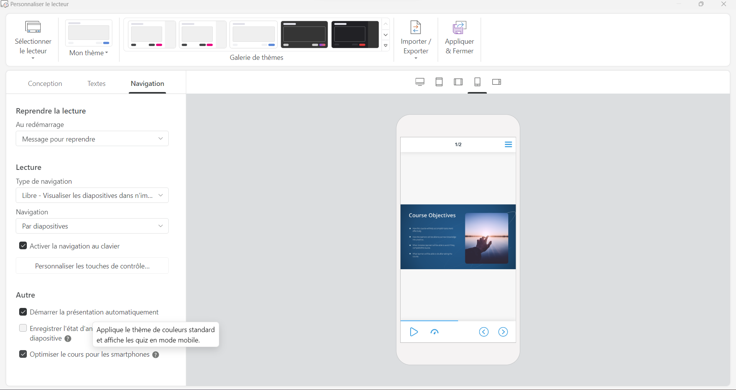Select the tablet landscape preview icon
Viewport: 736px width, 390px height.
[x=458, y=82]
